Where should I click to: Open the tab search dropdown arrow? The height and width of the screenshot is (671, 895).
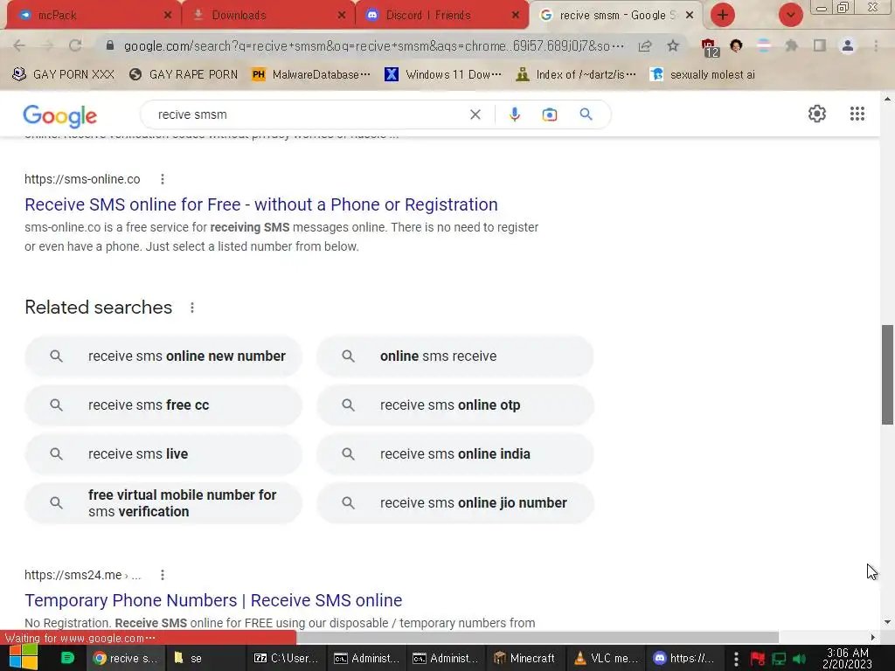tap(790, 15)
